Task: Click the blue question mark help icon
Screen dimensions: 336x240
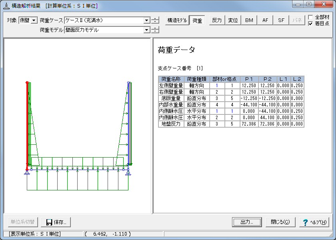Action: point(305,222)
